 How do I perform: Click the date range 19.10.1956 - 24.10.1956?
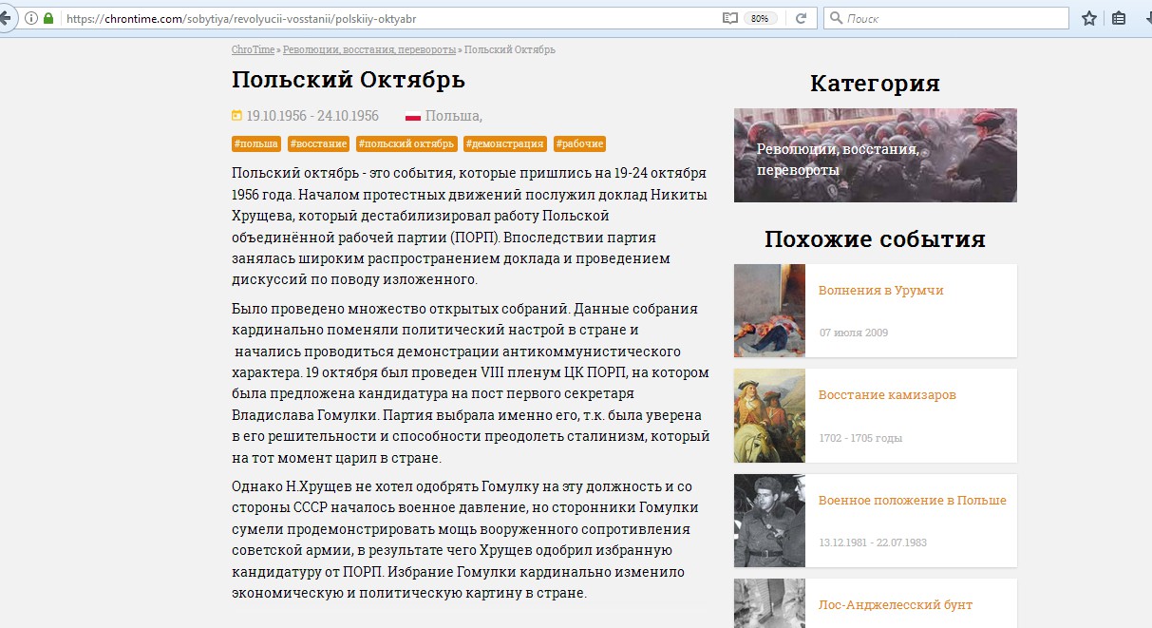pyautogui.click(x=312, y=116)
